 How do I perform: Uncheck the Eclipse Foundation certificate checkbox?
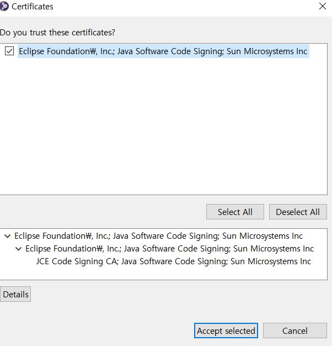pyautogui.click(x=9, y=51)
